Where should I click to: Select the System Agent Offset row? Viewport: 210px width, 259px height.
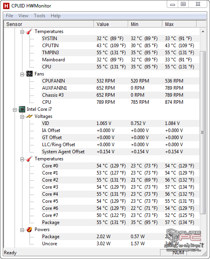point(120,152)
